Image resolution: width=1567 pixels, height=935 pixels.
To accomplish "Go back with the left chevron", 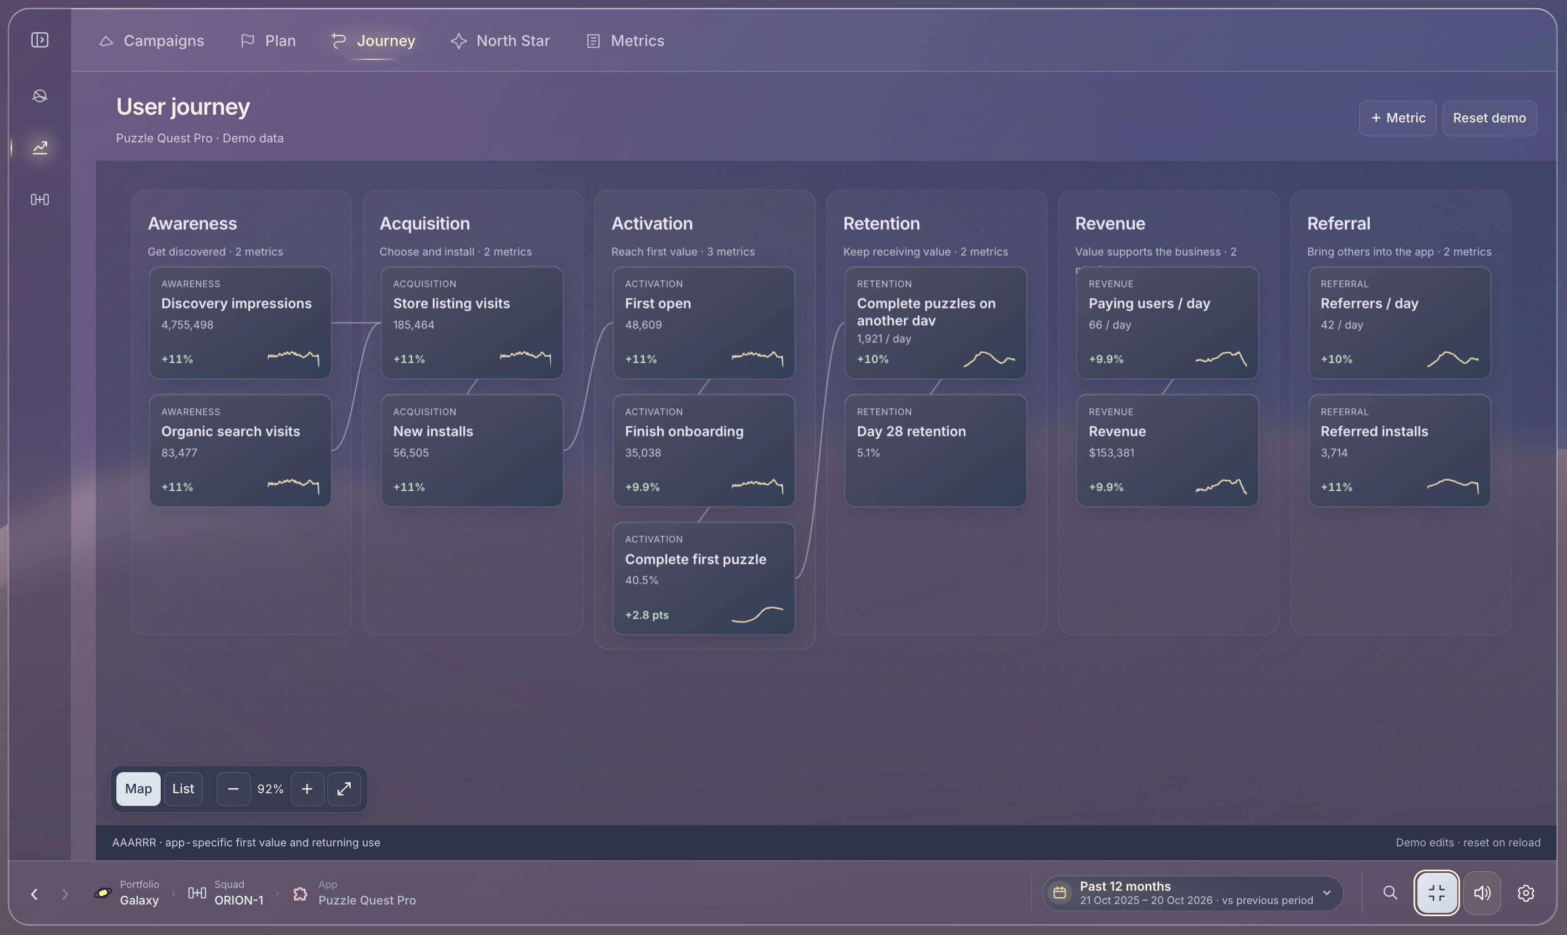I will click(34, 893).
